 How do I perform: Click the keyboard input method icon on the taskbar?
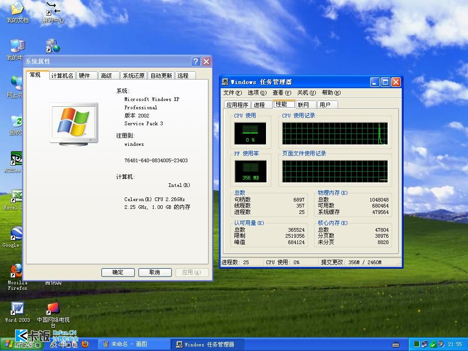point(396,345)
